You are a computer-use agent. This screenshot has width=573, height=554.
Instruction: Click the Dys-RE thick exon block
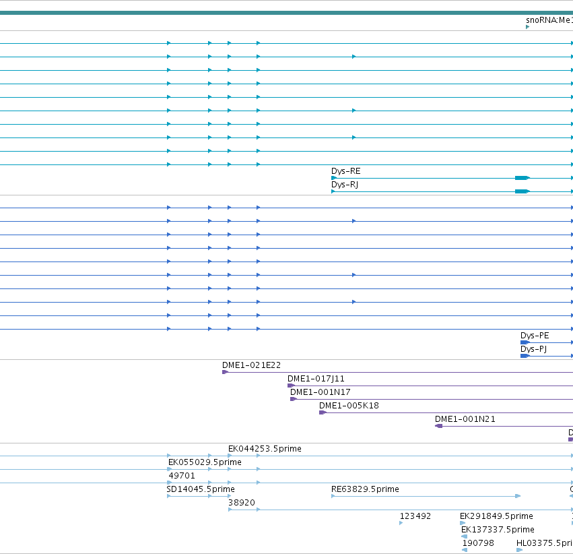[523, 178]
